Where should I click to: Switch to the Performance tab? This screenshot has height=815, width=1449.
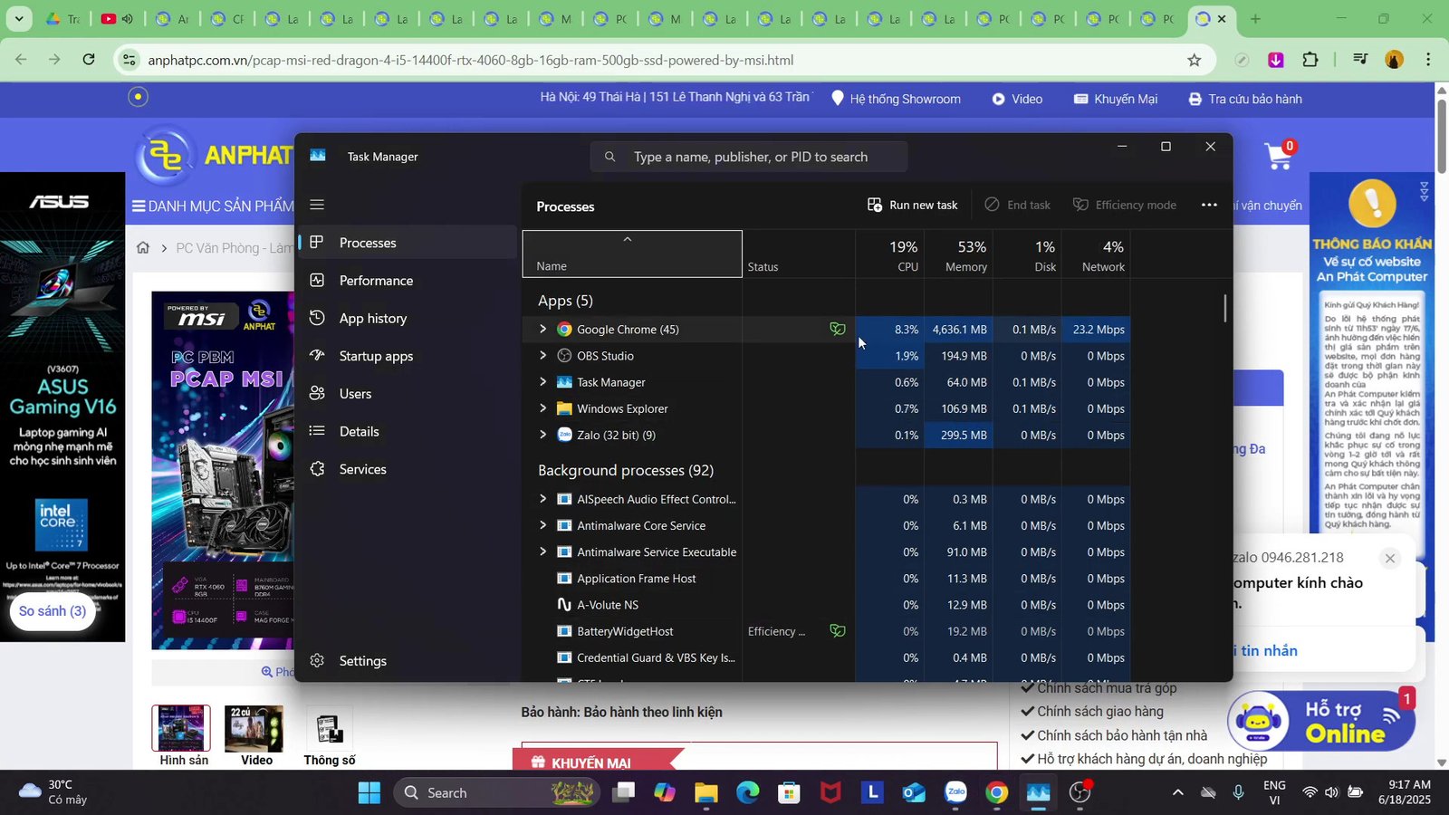[x=376, y=281]
